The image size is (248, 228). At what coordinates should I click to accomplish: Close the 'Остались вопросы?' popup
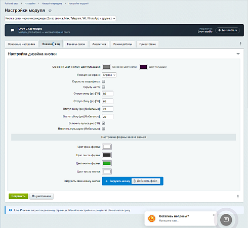[214, 215]
